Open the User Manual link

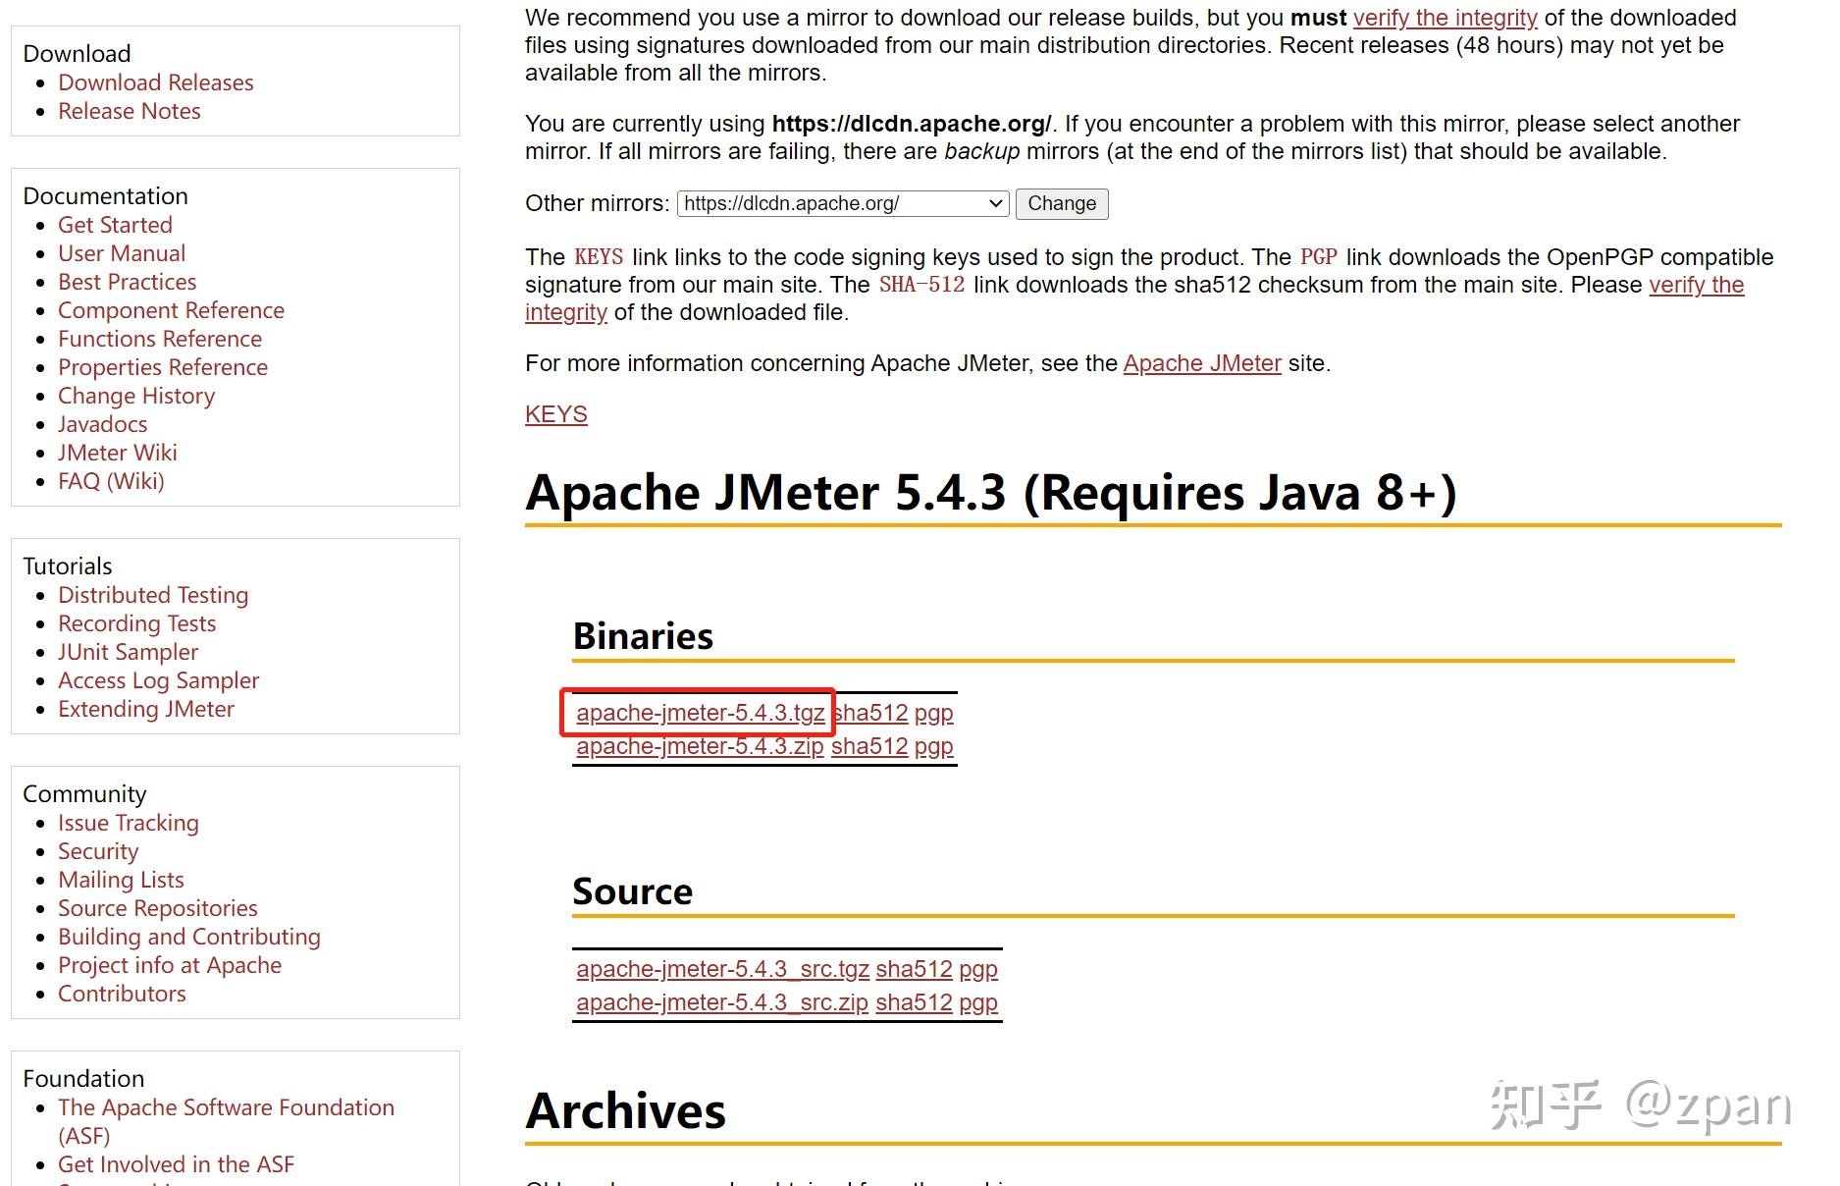pos(122,253)
